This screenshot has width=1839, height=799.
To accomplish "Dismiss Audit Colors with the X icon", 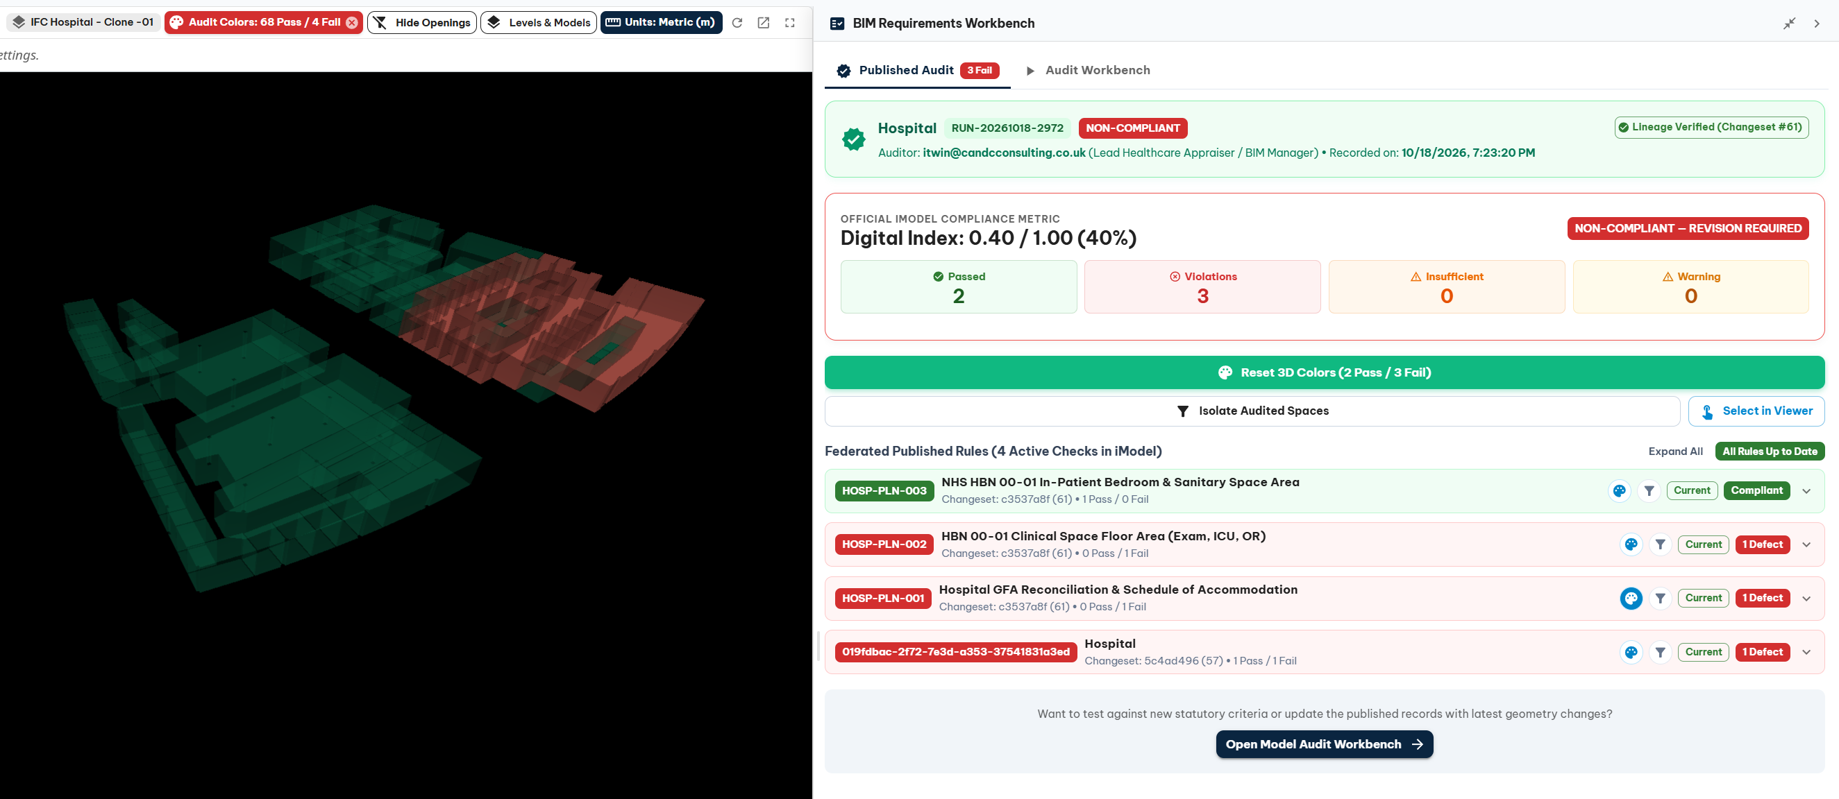I will coord(352,22).
